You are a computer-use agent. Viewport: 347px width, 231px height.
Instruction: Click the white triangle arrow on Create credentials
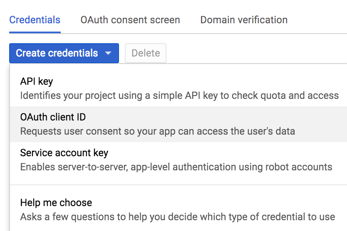(108, 53)
